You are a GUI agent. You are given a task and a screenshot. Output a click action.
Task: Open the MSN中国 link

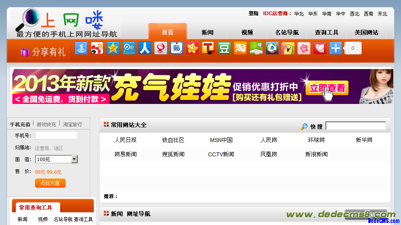point(221,140)
